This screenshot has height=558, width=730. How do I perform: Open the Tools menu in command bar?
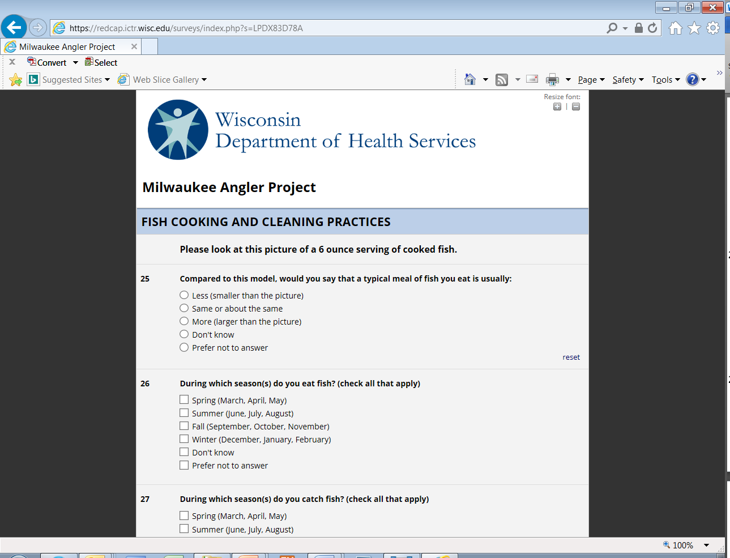(665, 80)
